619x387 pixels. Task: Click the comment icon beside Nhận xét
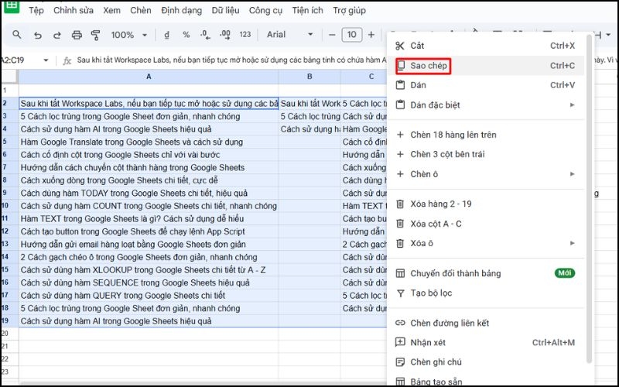click(400, 342)
